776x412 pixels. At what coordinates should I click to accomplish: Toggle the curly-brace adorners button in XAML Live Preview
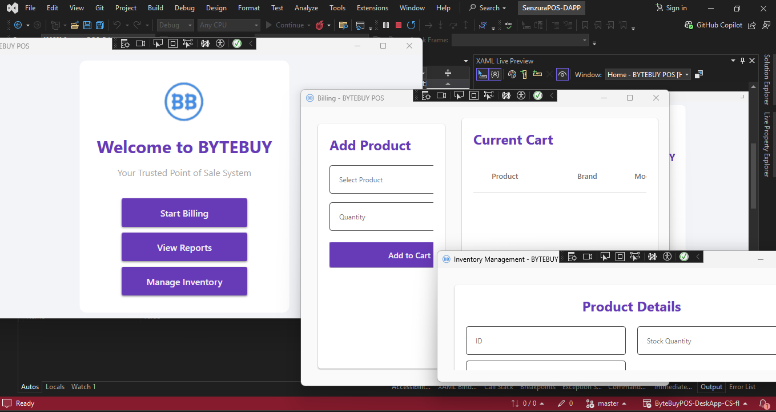click(495, 74)
